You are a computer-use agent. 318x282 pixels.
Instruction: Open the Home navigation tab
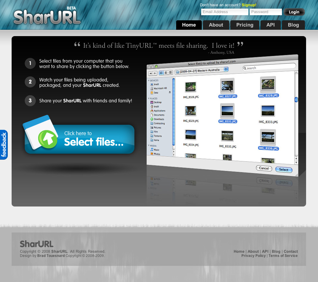[x=189, y=25]
